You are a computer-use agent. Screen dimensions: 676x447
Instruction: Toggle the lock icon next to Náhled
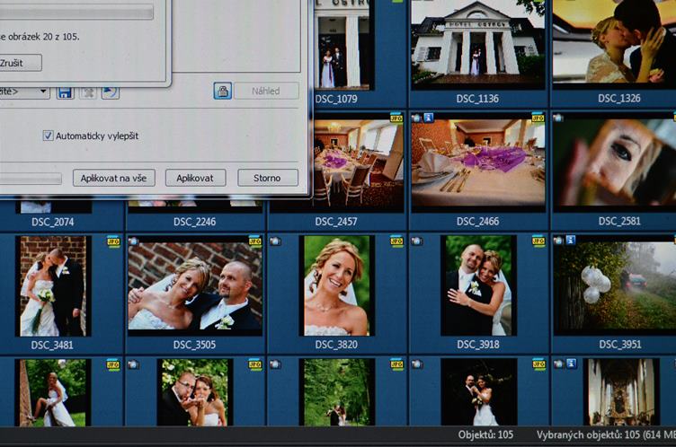point(222,91)
